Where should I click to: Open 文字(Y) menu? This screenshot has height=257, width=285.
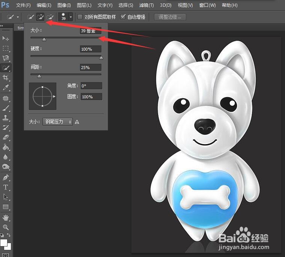pyautogui.click(x=105, y=5)
